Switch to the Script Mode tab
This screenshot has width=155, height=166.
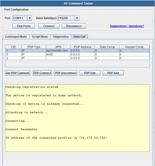[40, 37]
